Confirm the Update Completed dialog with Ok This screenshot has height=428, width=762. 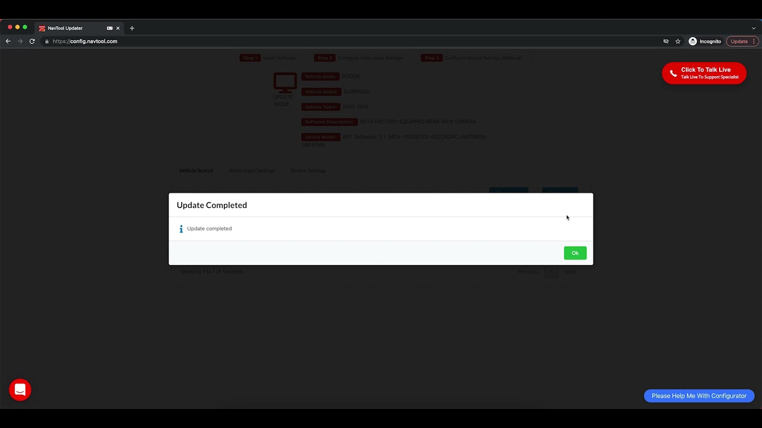click(575, 253)
